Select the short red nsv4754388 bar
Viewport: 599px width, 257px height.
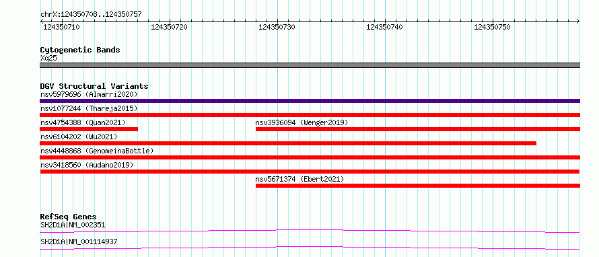pos(89,129)
